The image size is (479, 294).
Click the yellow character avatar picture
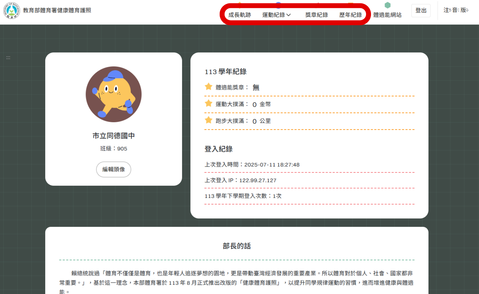pos(114,94)
